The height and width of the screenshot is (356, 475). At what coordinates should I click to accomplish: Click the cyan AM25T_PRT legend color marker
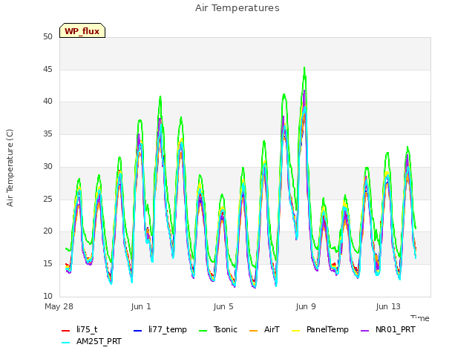65,343
